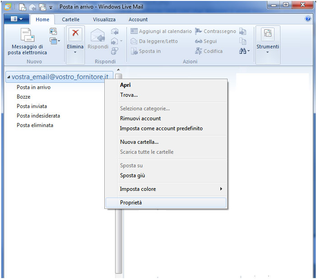Click the Trova binoculars icon
The width and height of the screenshot is (317, 279).
click(242, 51)
